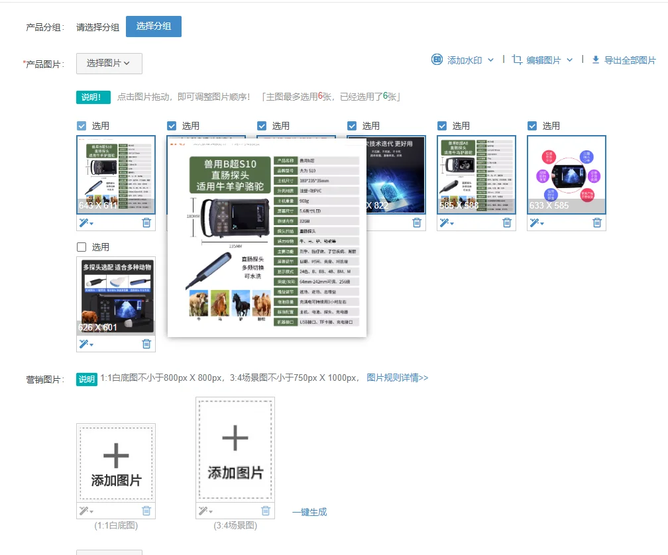Click the 导出全部图片 link
Viewport: 668px width, 555px height.
coord(630,60)
